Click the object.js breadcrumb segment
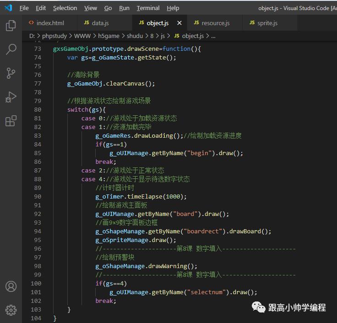This screenshot has width=337, height=323. (x=193, y=36)
